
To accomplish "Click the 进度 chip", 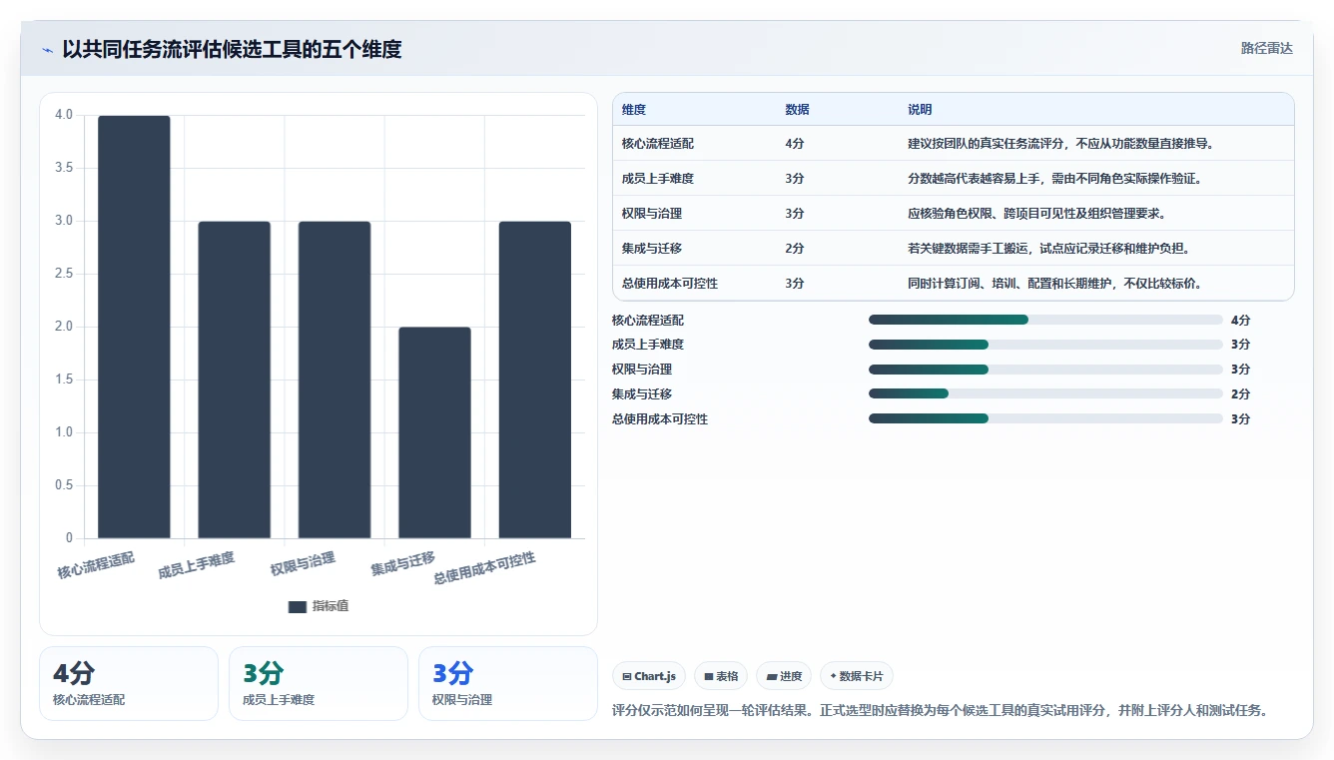I will [783, 676].
